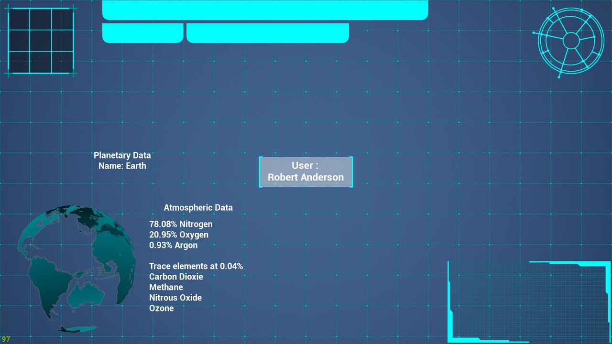Click the green '97' counter

(6, 339)
